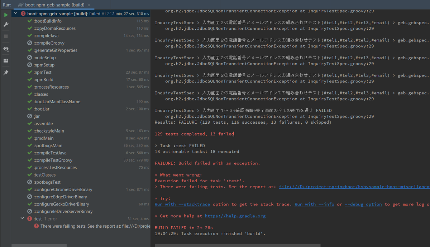
Task: Select the :npmTest task row
Action: point(81,72)
